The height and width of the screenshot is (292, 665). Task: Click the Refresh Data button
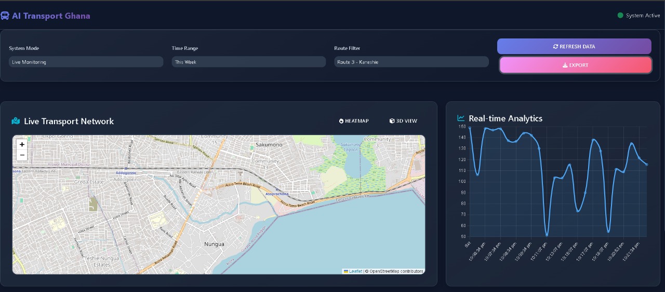[x=574, y=46]
